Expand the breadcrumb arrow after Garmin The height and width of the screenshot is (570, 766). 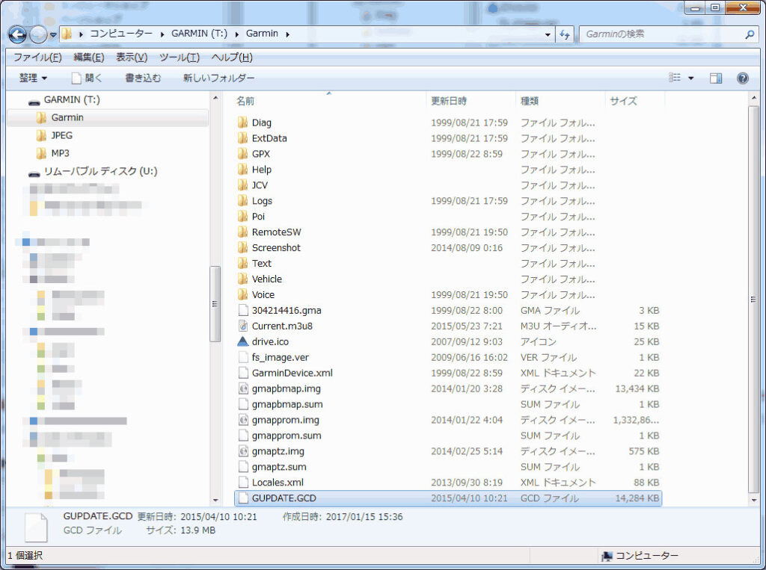pyautogui.click(x=287, y=34)
